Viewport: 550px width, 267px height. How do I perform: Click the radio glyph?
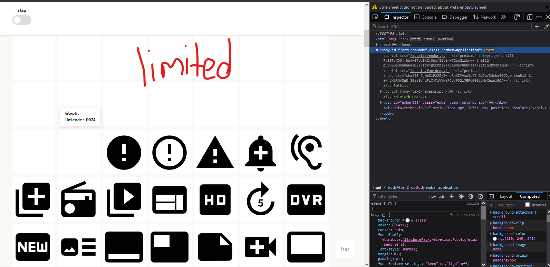point(78,199)
